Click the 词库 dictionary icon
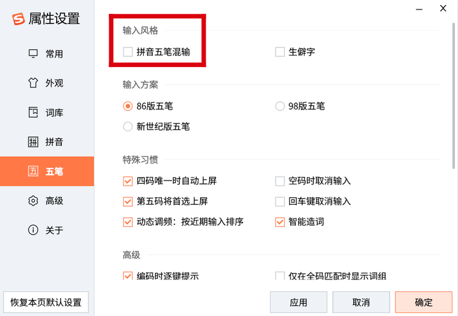This screenshot has width=458, height=316. [x=33, y=112]
